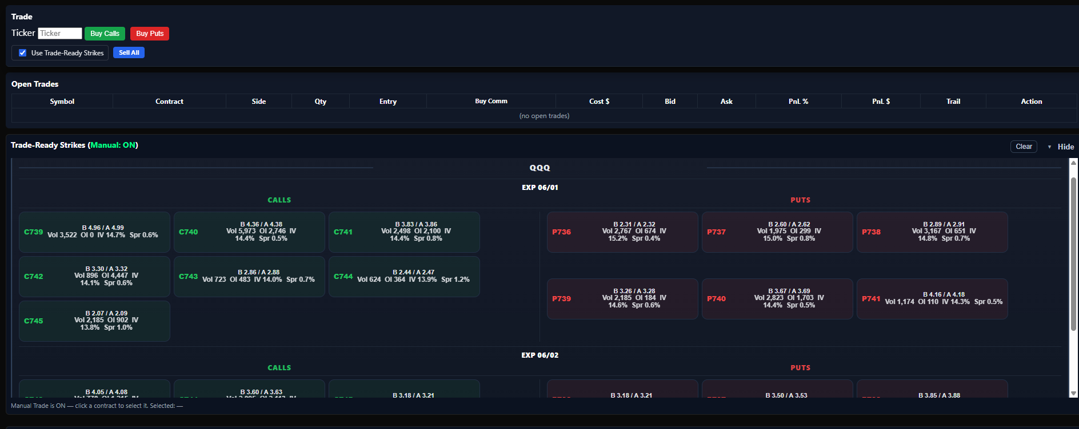Viewport: 1079px width, 429px height.
Task: Click the Buy Comm column header
Action: click(491, 101)
